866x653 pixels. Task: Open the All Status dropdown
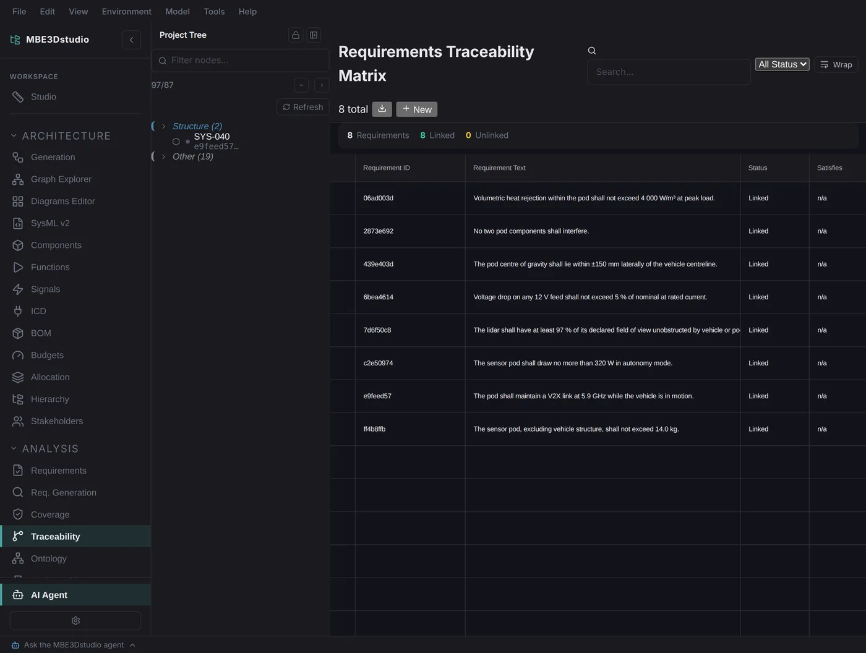[782, 64]
